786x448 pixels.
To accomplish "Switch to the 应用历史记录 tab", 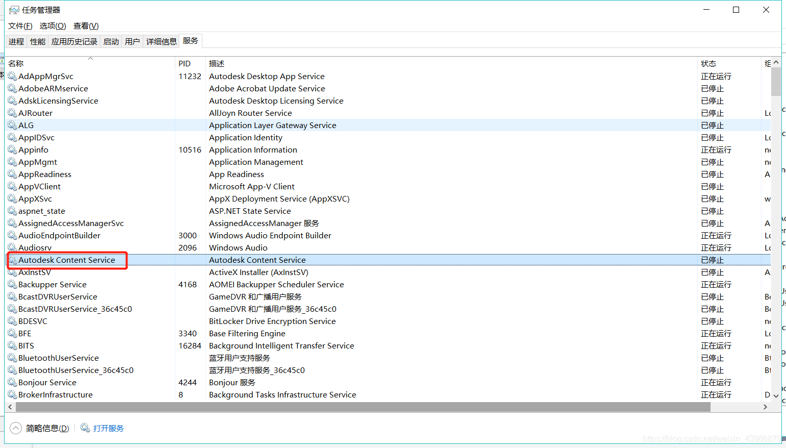I will 74,41.
